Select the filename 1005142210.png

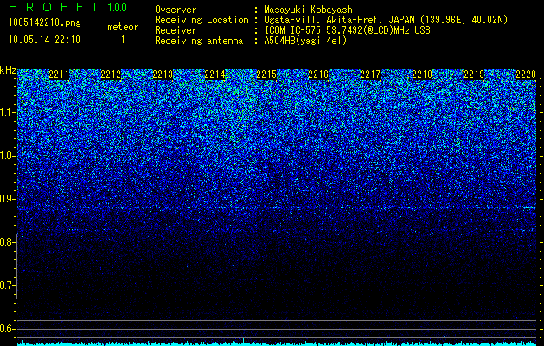point(44,22)
